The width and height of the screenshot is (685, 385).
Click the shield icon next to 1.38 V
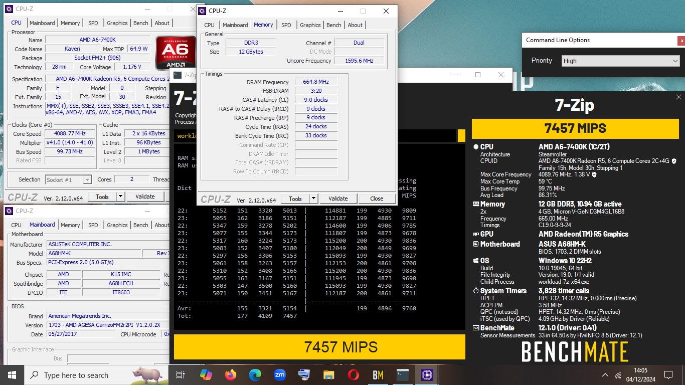point(594,174)
